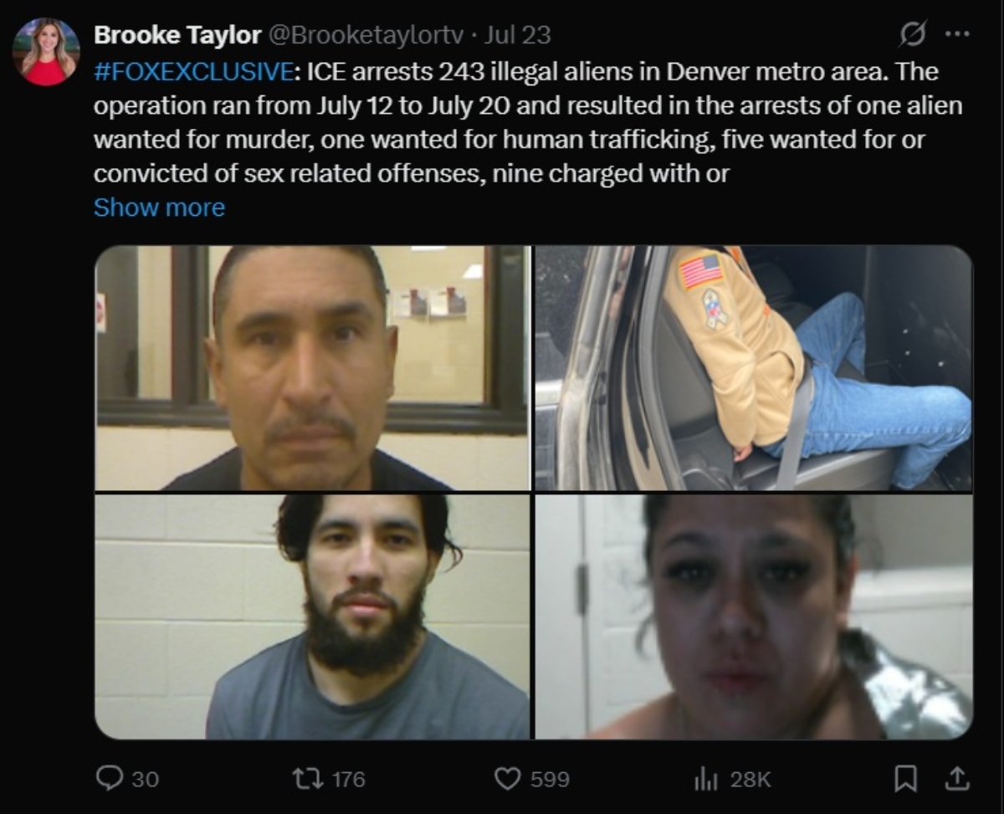View analytics via the bar chart icon
The height and width of the screenshot is (814, 1004).
click(707, 779)
